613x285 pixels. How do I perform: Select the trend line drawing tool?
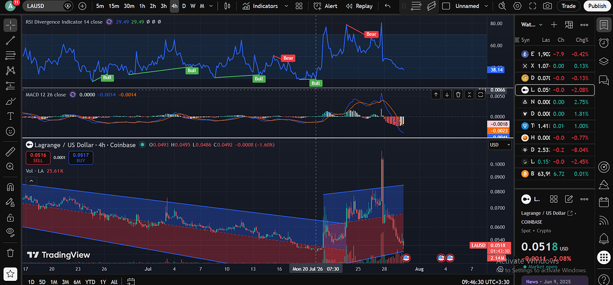pos(11,41)
